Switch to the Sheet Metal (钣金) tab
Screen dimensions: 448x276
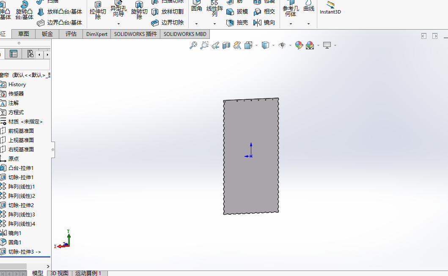(x=47, y=34)
